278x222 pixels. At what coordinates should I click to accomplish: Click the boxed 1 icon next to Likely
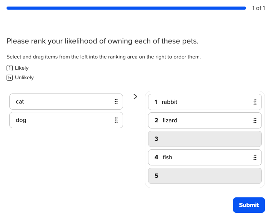pyautogui.click(x=10, y=68)
